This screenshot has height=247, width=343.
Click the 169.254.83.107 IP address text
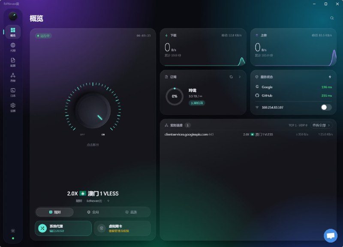point(273,107)
